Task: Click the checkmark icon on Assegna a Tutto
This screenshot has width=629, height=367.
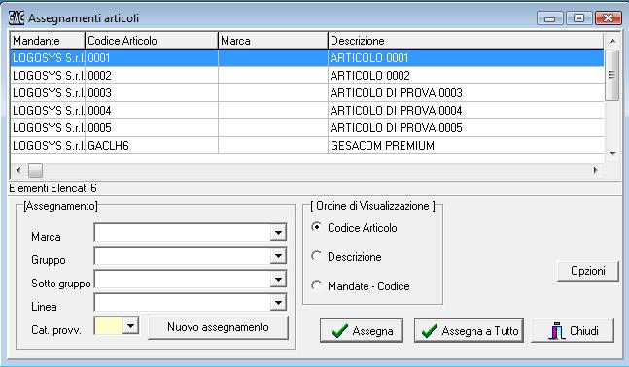Action: pos(430,331)
